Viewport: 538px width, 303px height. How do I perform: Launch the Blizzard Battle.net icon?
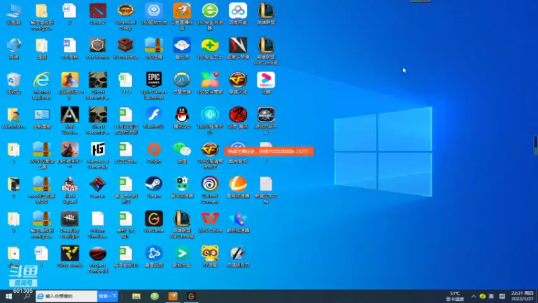pos(154,254)
